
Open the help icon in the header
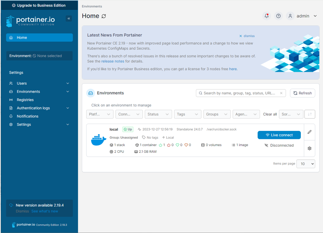coord(278,16)
